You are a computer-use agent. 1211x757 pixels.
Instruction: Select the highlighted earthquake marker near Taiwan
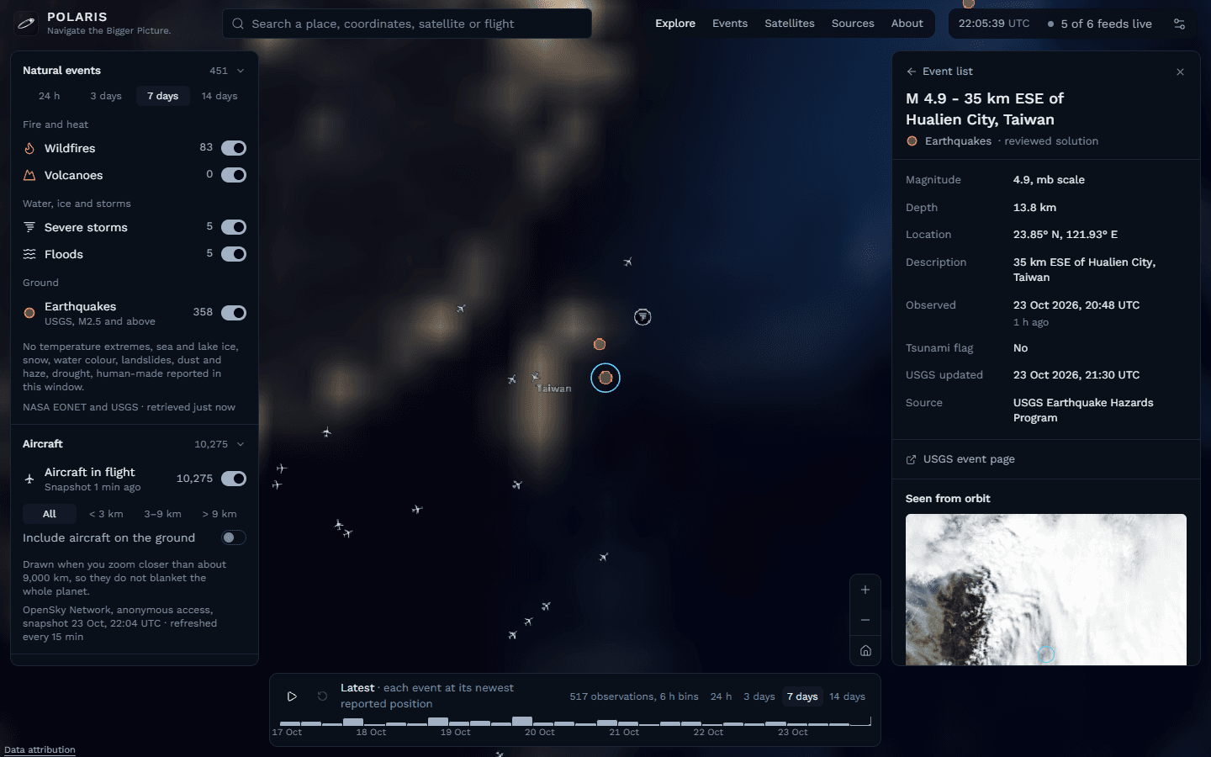605,378
